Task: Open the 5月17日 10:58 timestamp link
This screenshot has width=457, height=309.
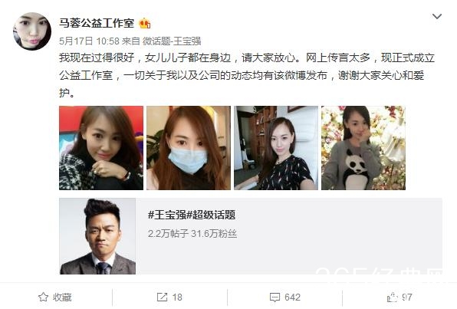Action: coord(89,41)
